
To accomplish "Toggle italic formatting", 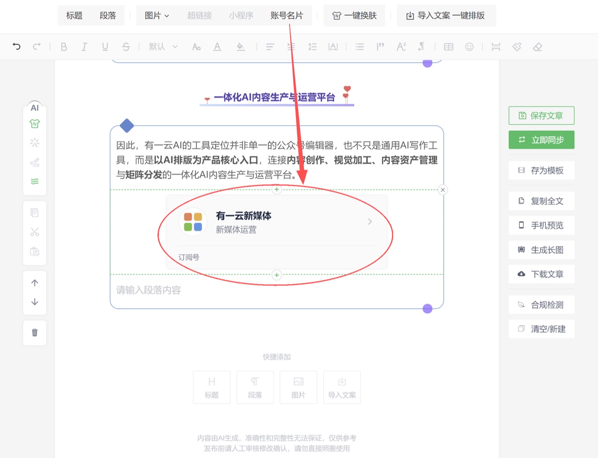I will (x=85, y=47).
